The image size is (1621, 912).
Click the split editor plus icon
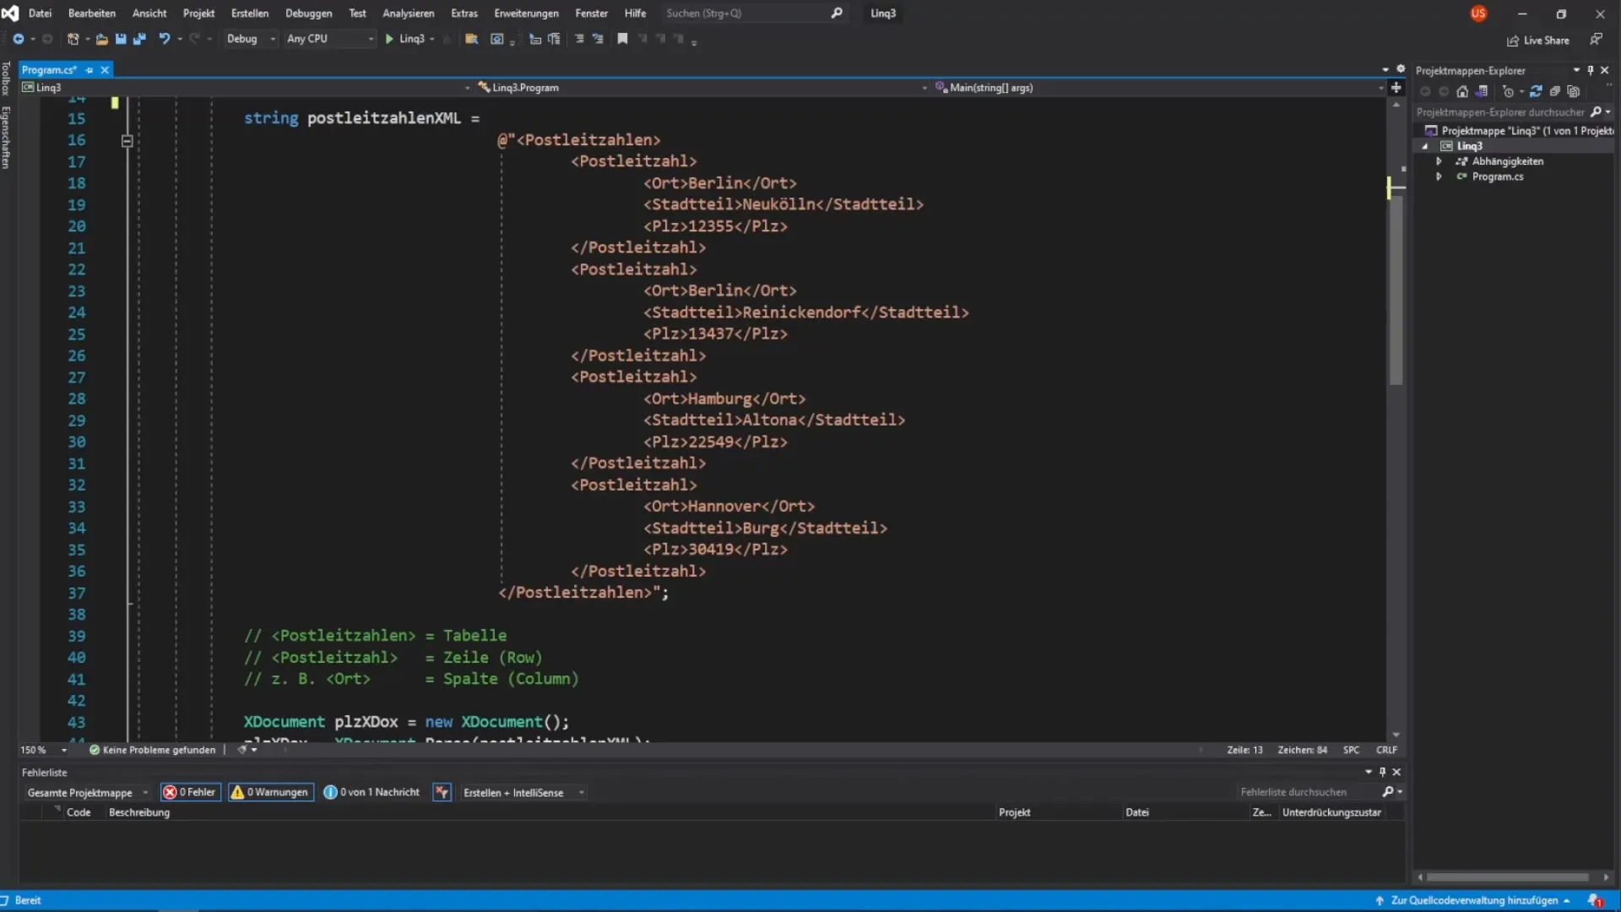tap(1396, 88)
